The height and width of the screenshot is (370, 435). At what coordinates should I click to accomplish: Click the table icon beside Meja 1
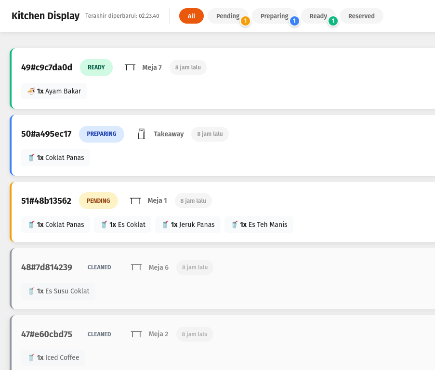point(135,200)
